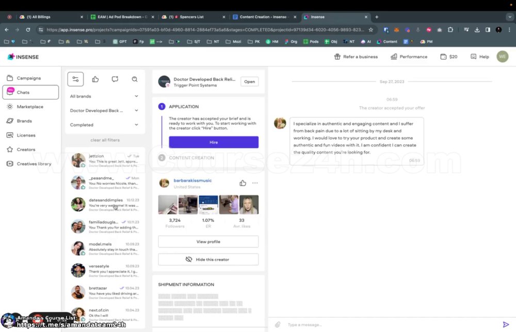Like creator barbarakissmusic with thumbs-up
Viewport: 516px width, 332px height.
[x=243, y=183]
